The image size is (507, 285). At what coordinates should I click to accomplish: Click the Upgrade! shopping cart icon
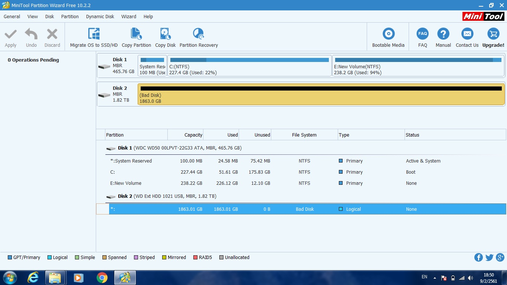493,34
